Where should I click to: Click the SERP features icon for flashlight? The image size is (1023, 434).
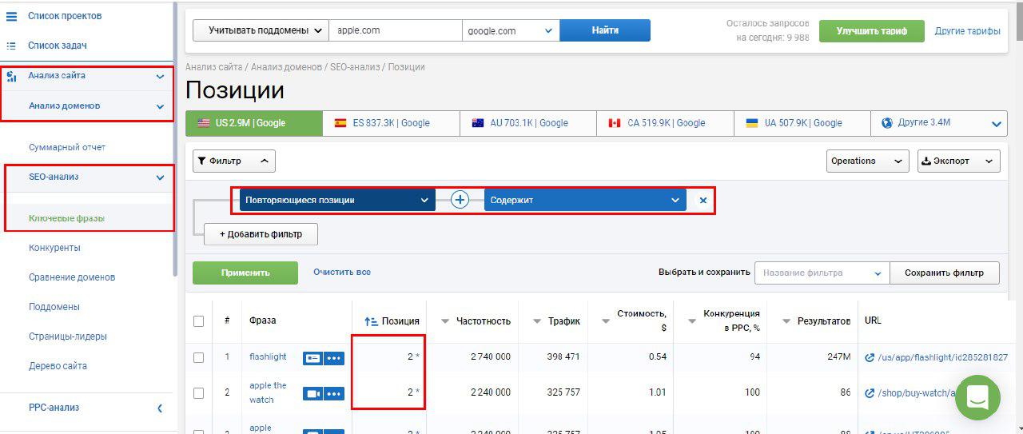[x=312, y=358]
